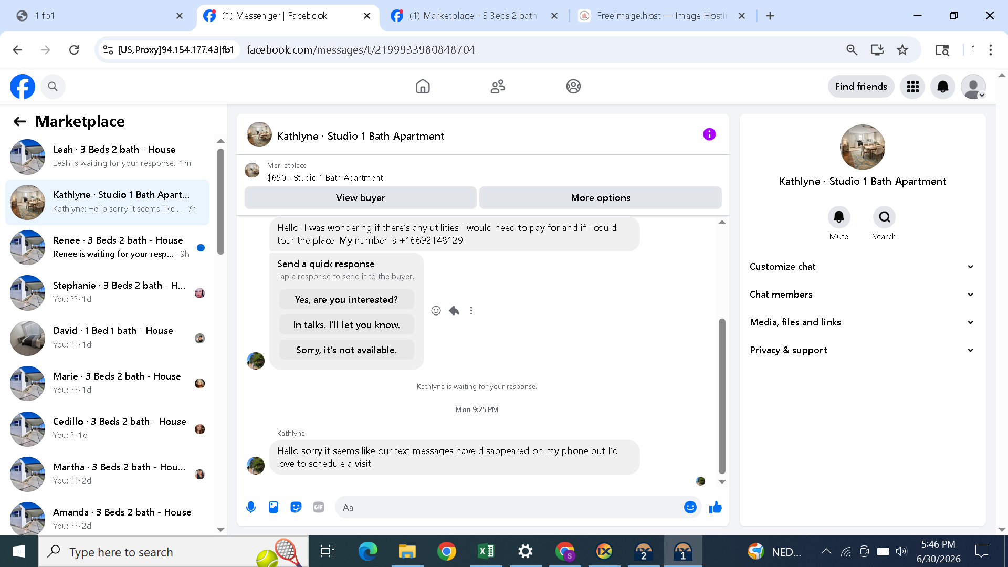Click the View buyer button
1008x567 pixels.
tap(361, 198)
